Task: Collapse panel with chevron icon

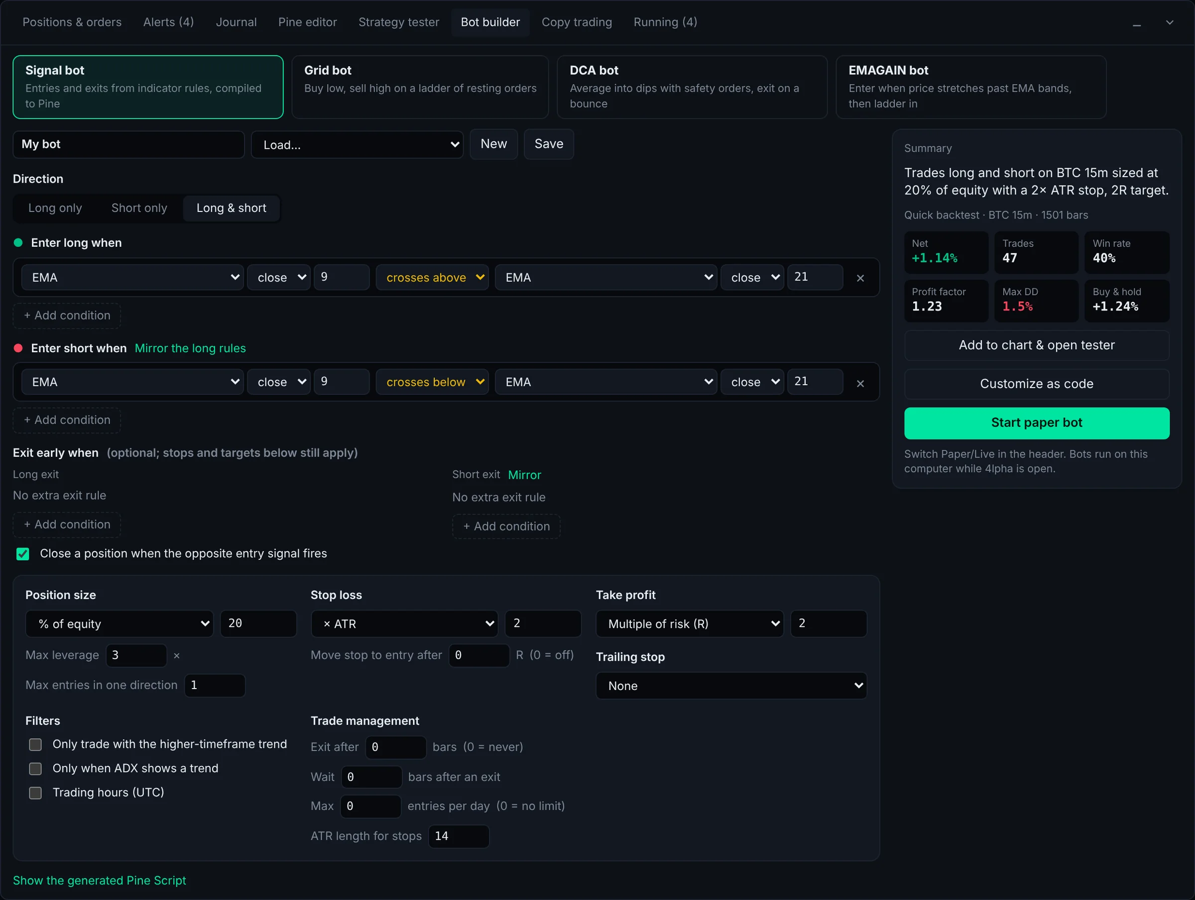Action: (1169, 23)
